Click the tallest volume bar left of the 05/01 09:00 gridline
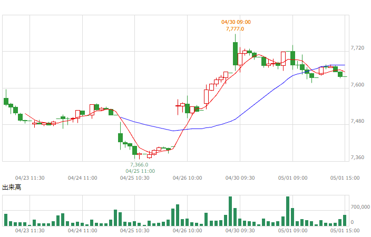The width and height of the screenshot is (371, 237). point(288,211)
